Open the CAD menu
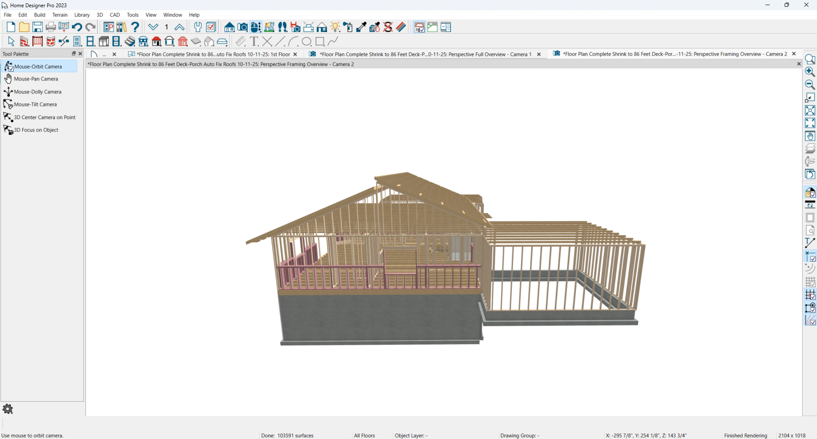Image resolution: width=817 pixels, height=439 pixels. tap(114, 15)
